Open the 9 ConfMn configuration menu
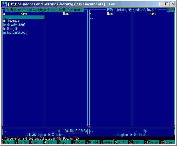Viewport: 177px width, 146px height. (x=122, y=142)
